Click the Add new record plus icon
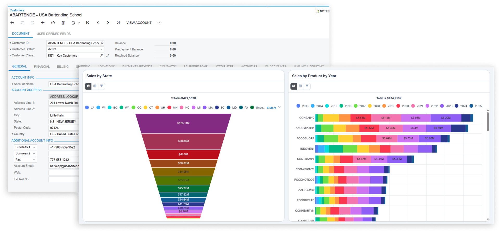 (x=43, y=23)
